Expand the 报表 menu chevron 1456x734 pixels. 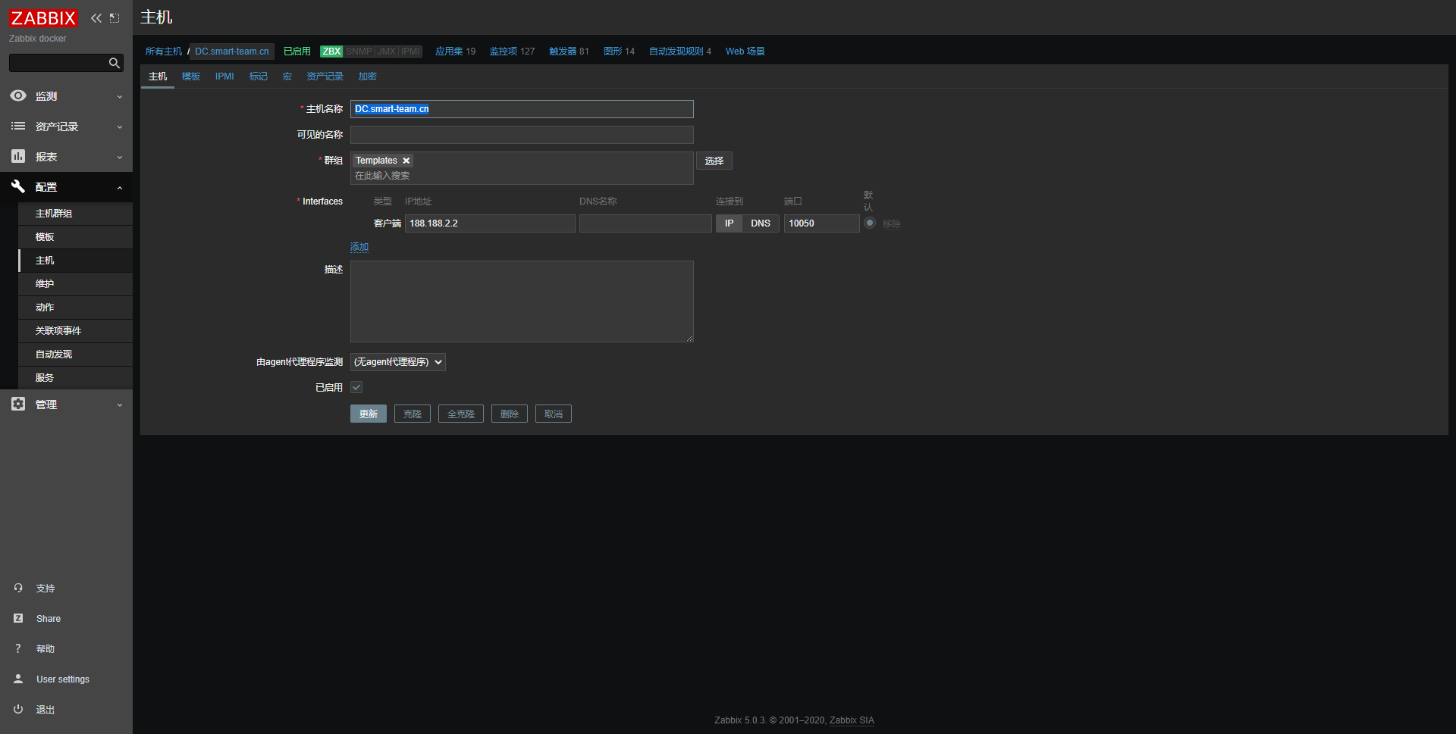click(x=120, y=158)
